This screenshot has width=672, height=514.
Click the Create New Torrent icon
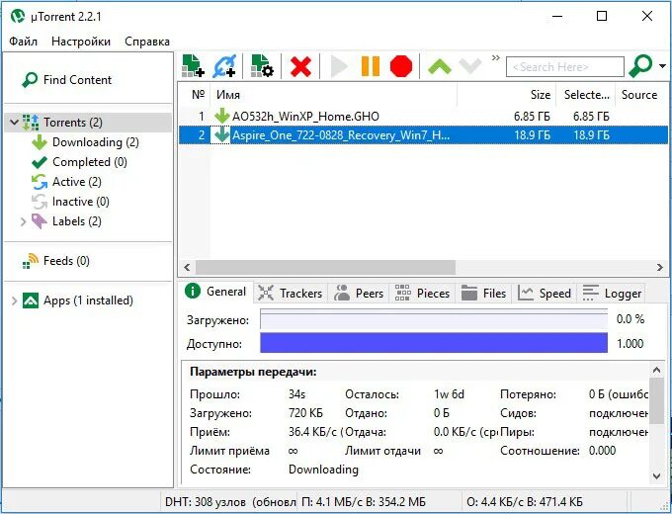pos(262,66)
